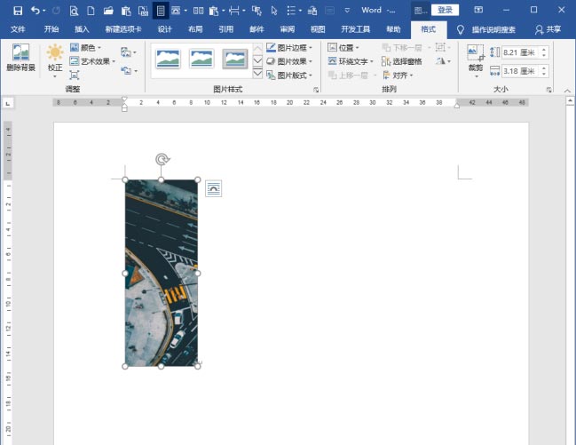Viewport: 576px width, 445px height.
Task: Click the Crop (裁剪) tool icon
Action: tap(476, 58)
